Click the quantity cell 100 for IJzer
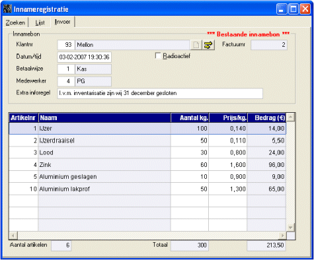This screenshot has height=260, width=314. pyautogui.click(x=190, y=129)
